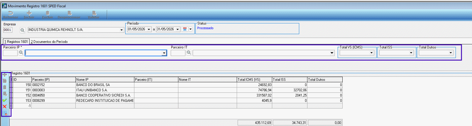Click ISS value 32702,06
This screenshot has height=126, width=472.
(x=290, y=90)
